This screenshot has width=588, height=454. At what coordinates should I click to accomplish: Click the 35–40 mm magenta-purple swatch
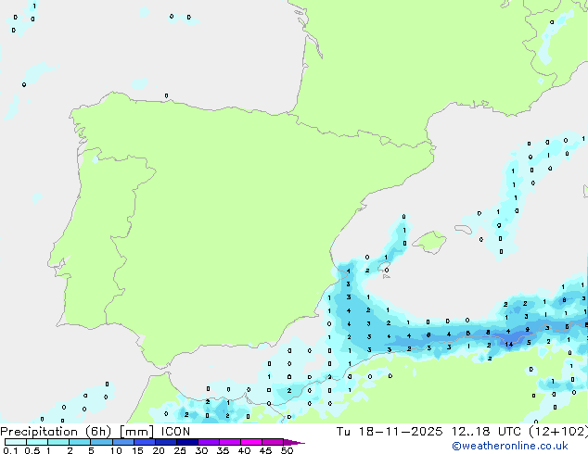click(x=230, y=442)
